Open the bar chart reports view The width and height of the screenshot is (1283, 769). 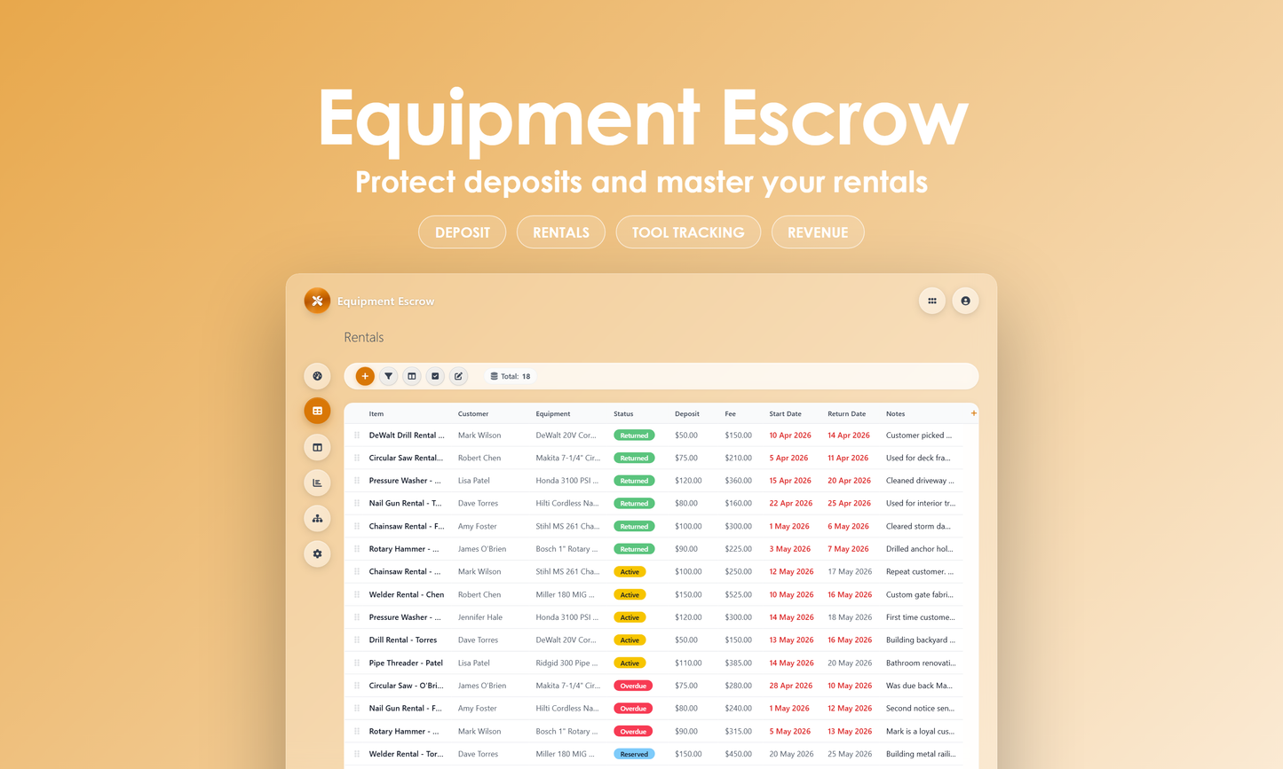coord(317,483)
